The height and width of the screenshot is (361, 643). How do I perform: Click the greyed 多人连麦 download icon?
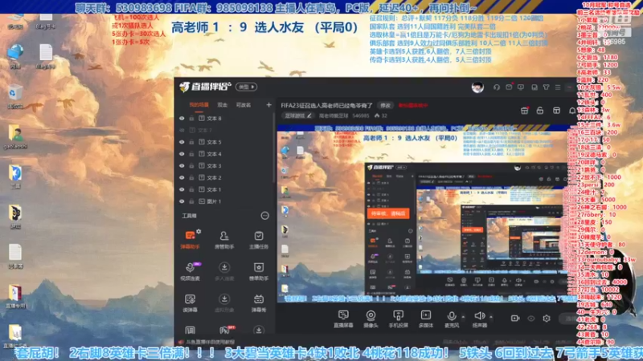coord(224,267)
